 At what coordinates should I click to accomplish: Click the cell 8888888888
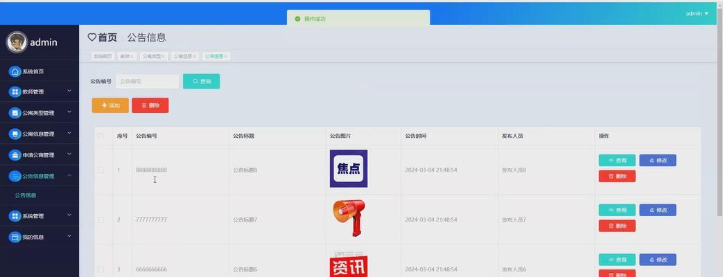click(x=151, y=170)
